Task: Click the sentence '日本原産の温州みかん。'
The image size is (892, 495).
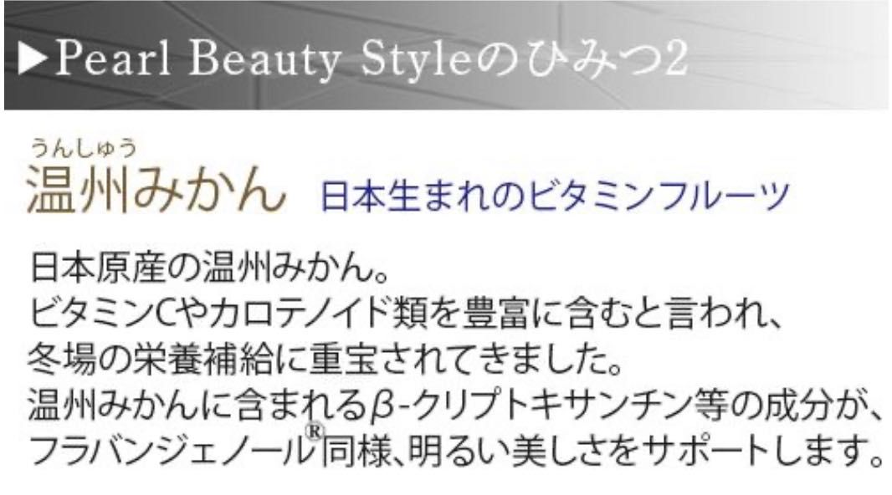Action: click(x=209, y=267)
